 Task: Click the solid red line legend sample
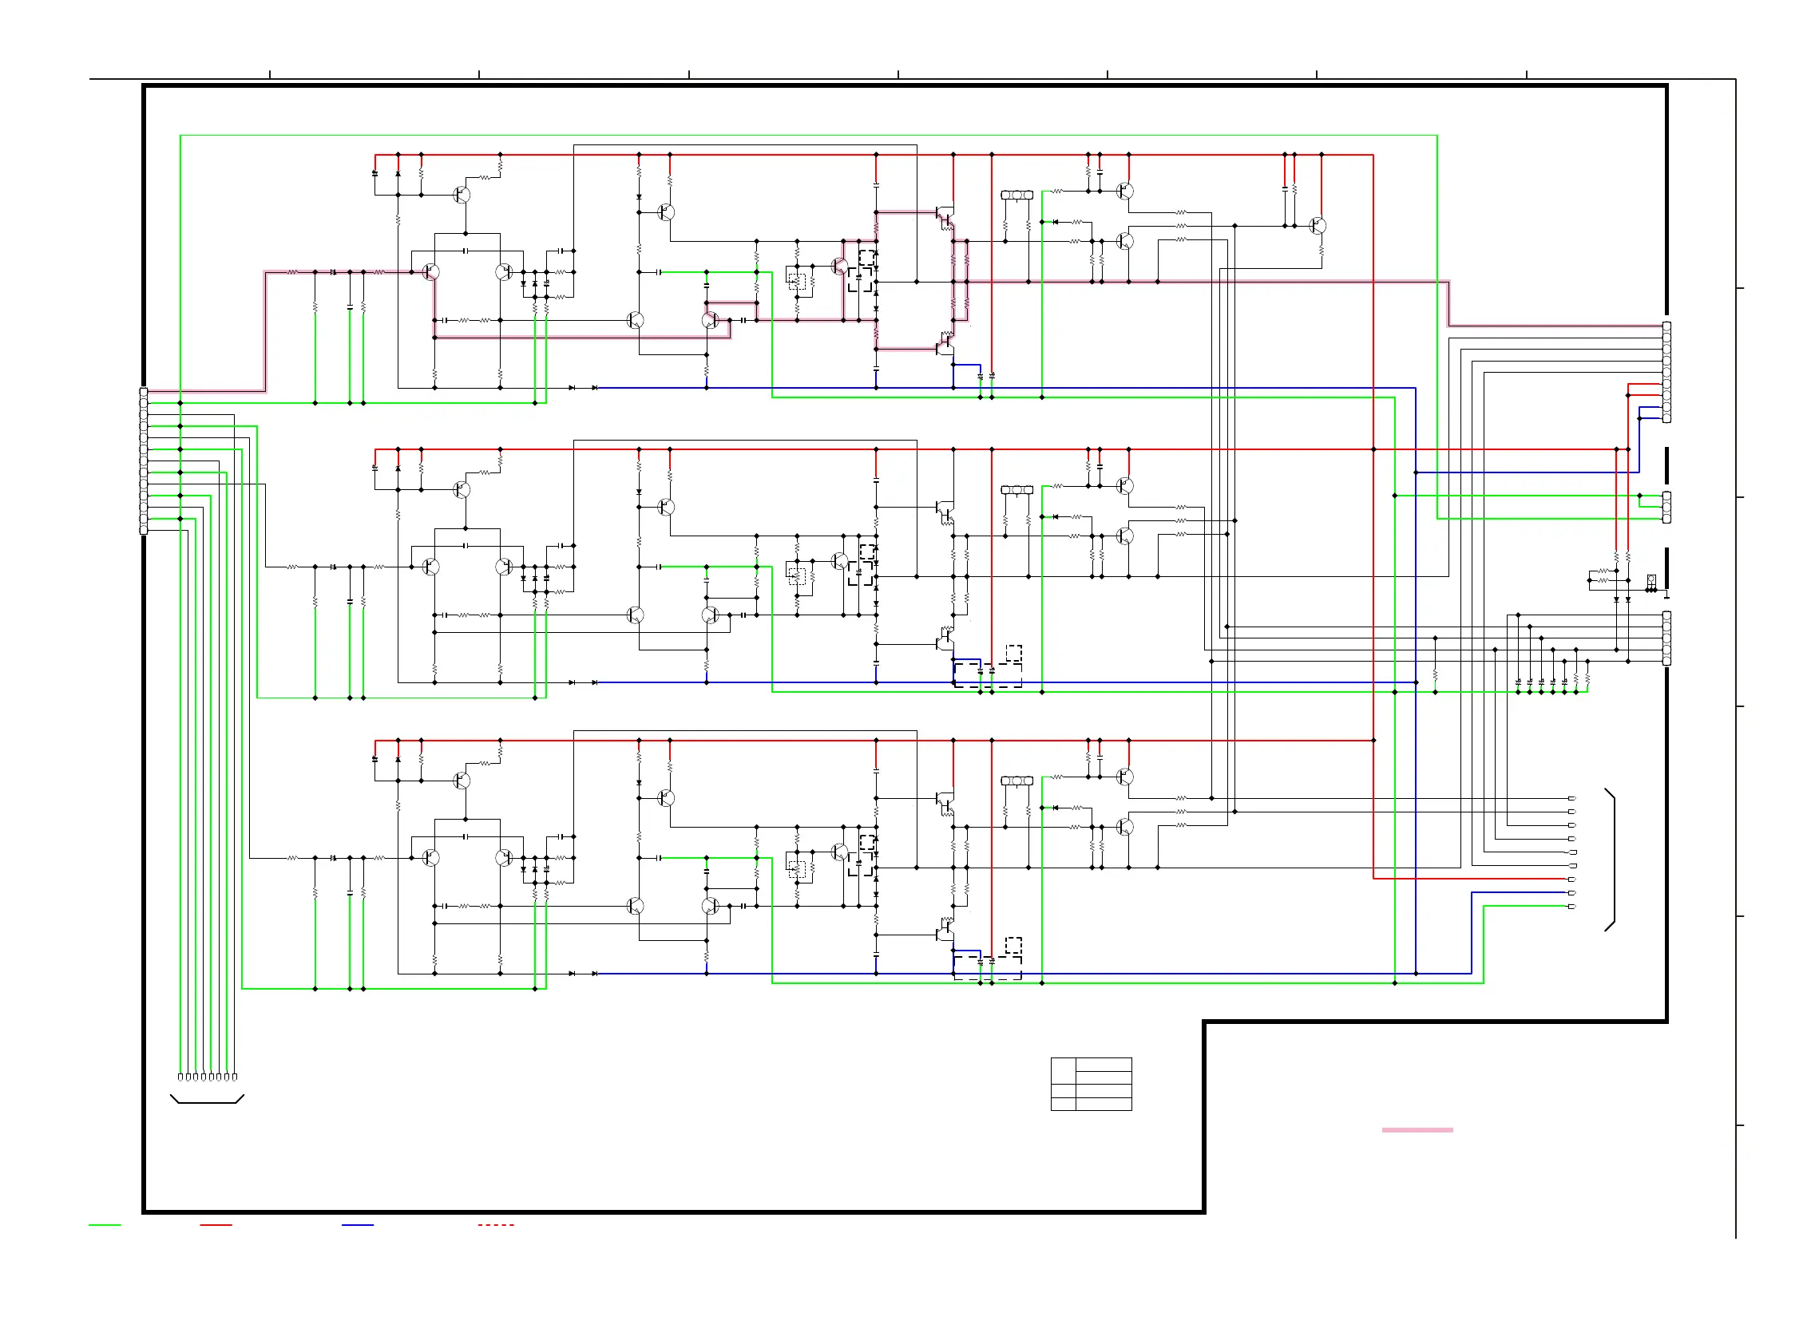[216, 1224]
